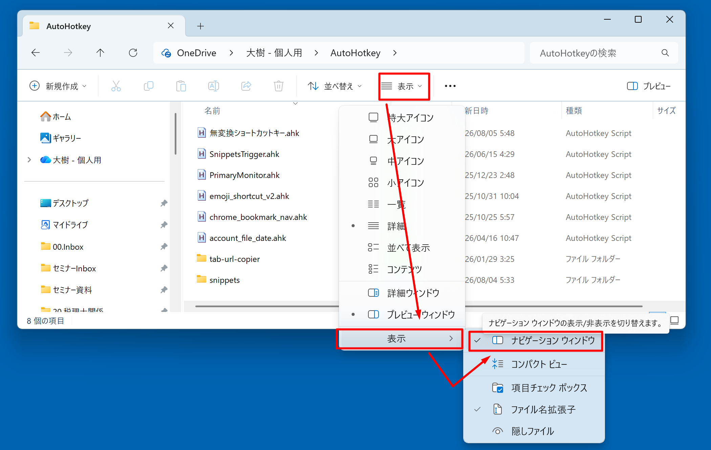Expand the 大樹 - 個人用 tree node
711x450 pixels.
tap(29, 160)
